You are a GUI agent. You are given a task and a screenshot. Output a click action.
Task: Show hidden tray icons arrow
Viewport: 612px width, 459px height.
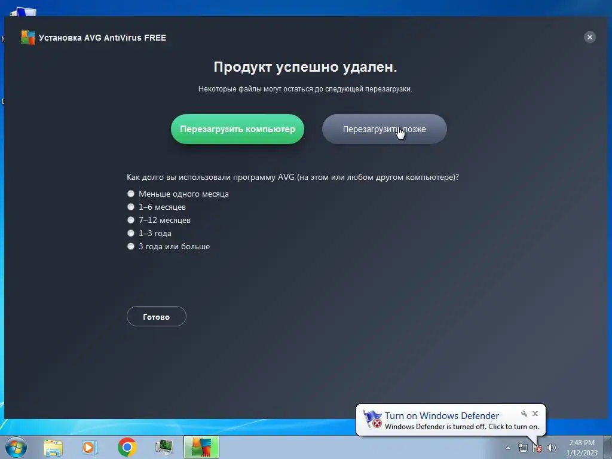point(508,448)
